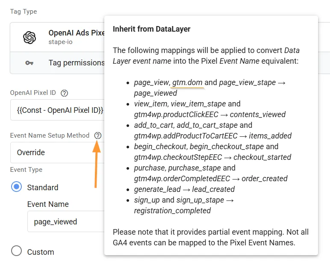Viewport: 330px width, 265px height.
Task: Click the 'Please note' partial mapping paragraph
Action: pos(211,237)
